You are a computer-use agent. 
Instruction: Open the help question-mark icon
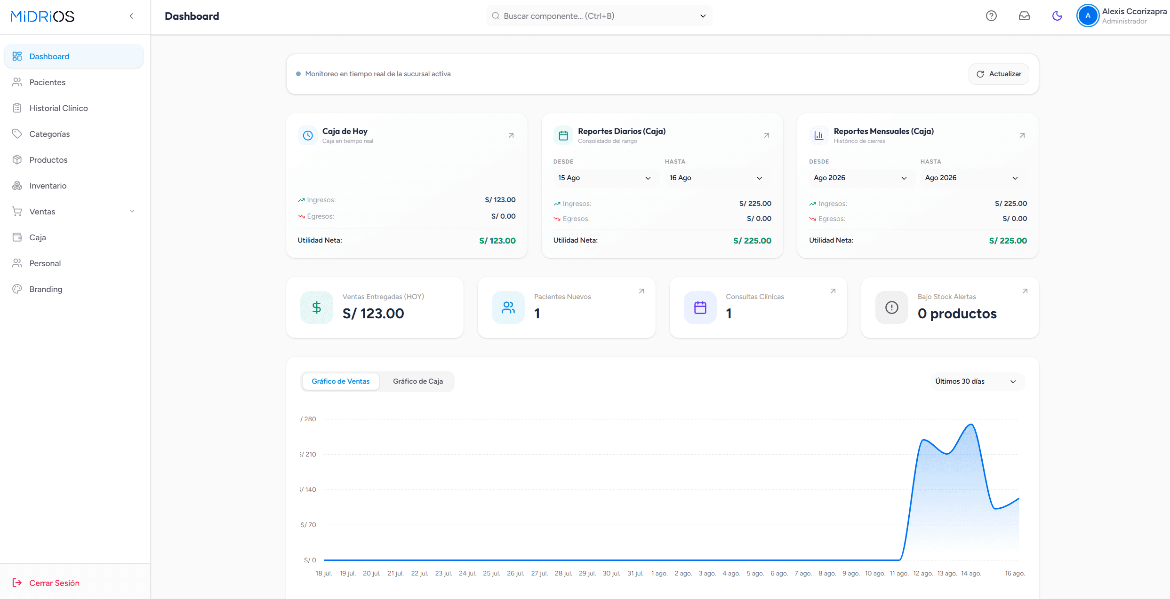[x=991, y=16]
